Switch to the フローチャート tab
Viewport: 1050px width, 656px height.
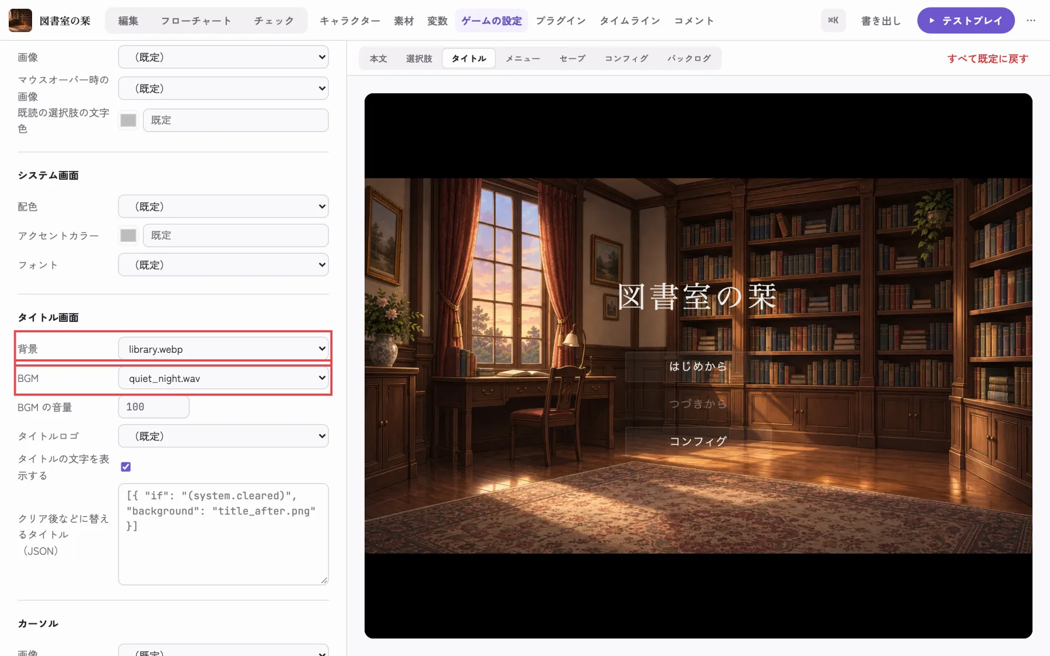coord(196,21)
